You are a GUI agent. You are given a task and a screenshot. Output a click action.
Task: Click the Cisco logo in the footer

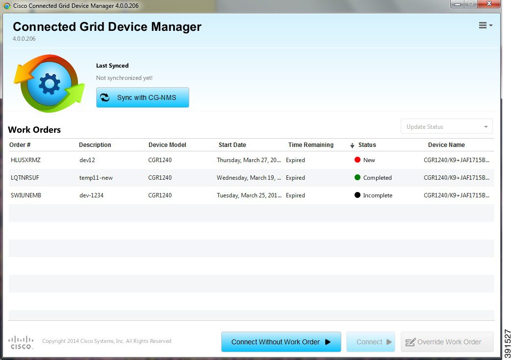point(21,342)
